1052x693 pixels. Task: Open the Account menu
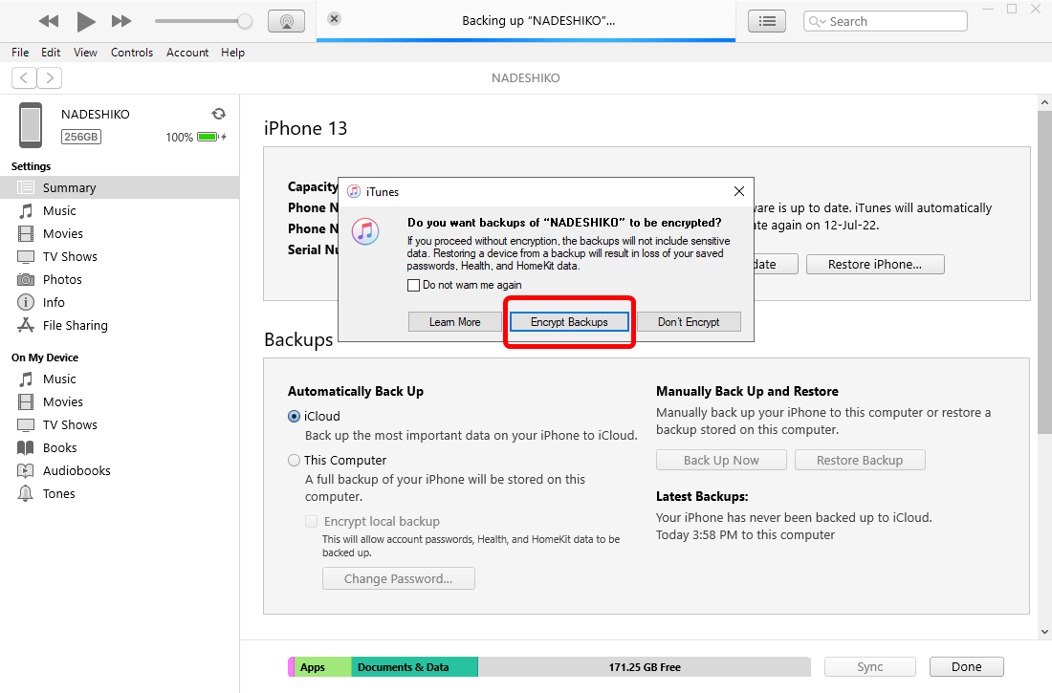pos(187,53)
